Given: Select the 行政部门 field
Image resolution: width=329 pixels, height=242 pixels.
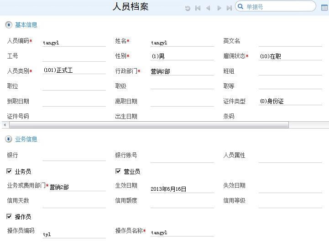Looking at the screenshot, I should pyautogui.click(x=182, y=71).
